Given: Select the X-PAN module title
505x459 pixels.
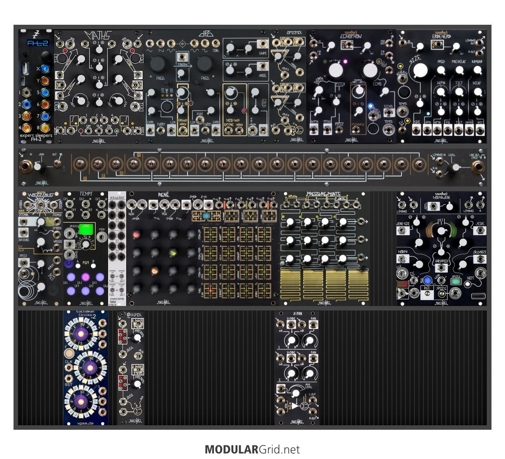Looking at the screenshot, I should click(x=298, y=313).
